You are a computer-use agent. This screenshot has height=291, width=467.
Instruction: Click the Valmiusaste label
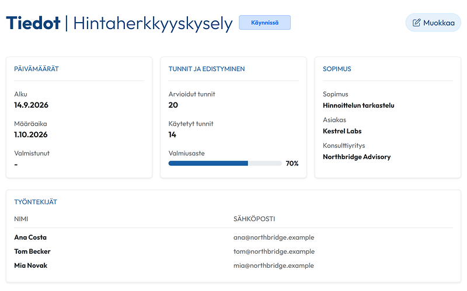tap(186, 154)
